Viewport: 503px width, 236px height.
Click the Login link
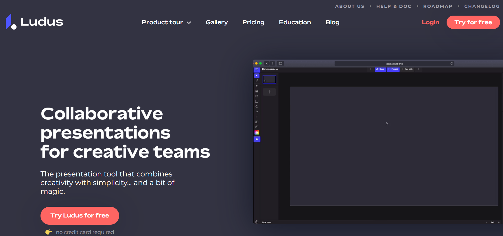click(430, 22)
